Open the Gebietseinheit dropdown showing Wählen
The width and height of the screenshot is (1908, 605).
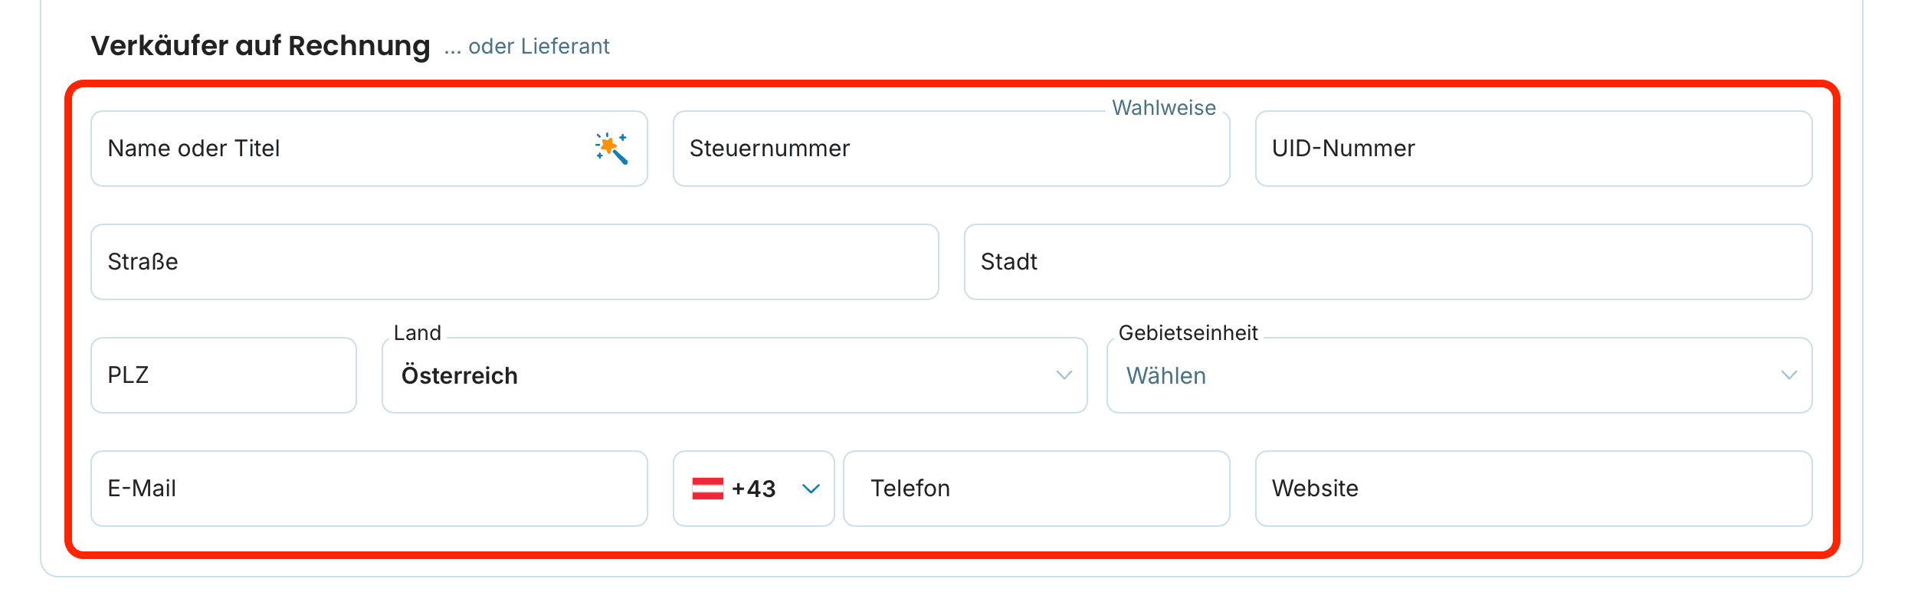(x=1459, y=375)
